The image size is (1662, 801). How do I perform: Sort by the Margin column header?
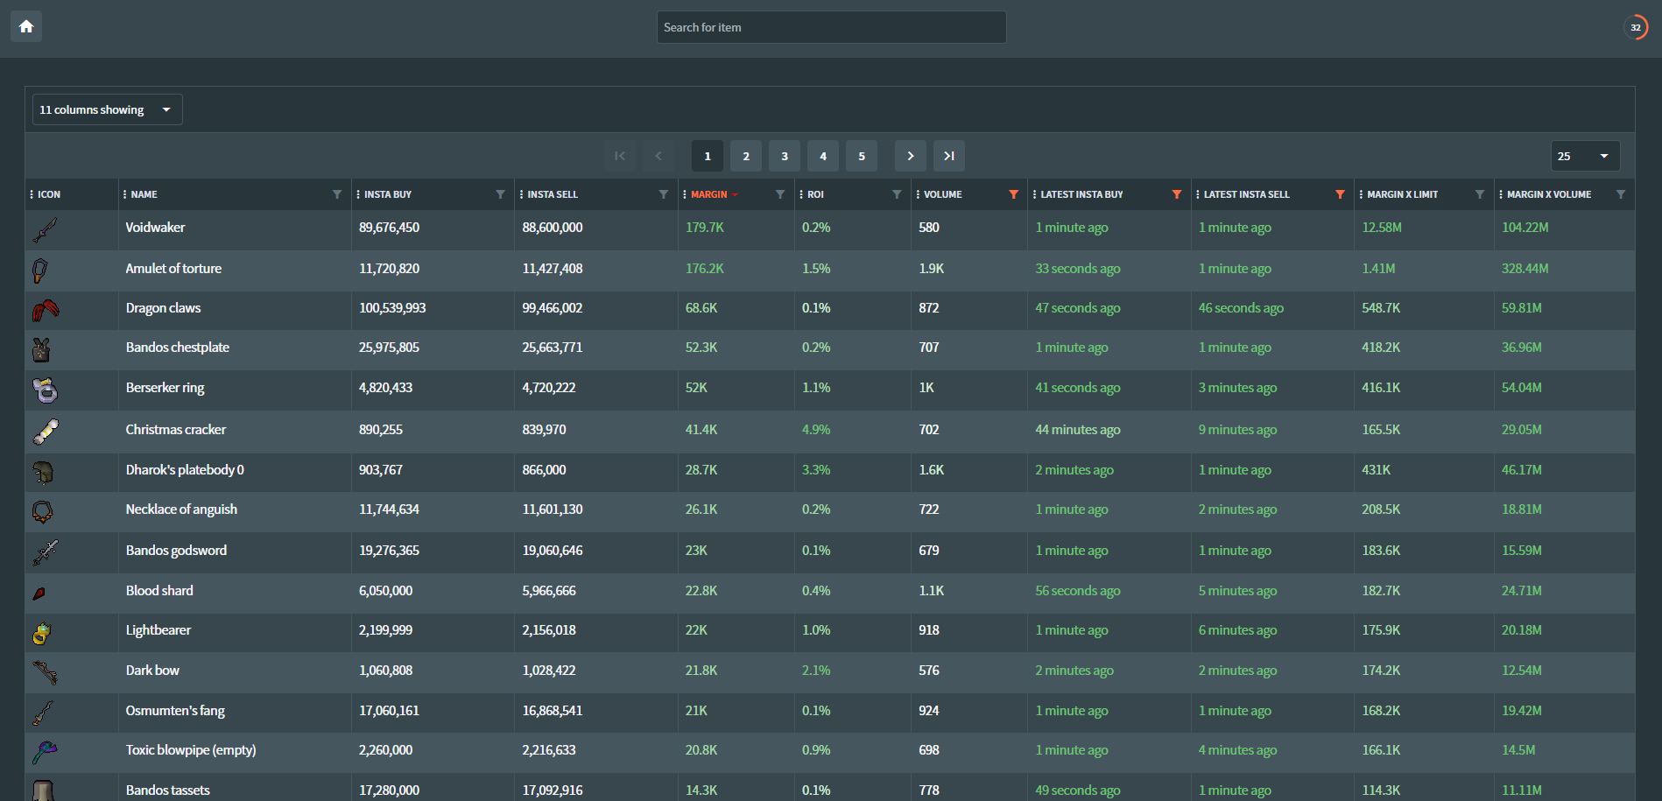click(709, 194)
